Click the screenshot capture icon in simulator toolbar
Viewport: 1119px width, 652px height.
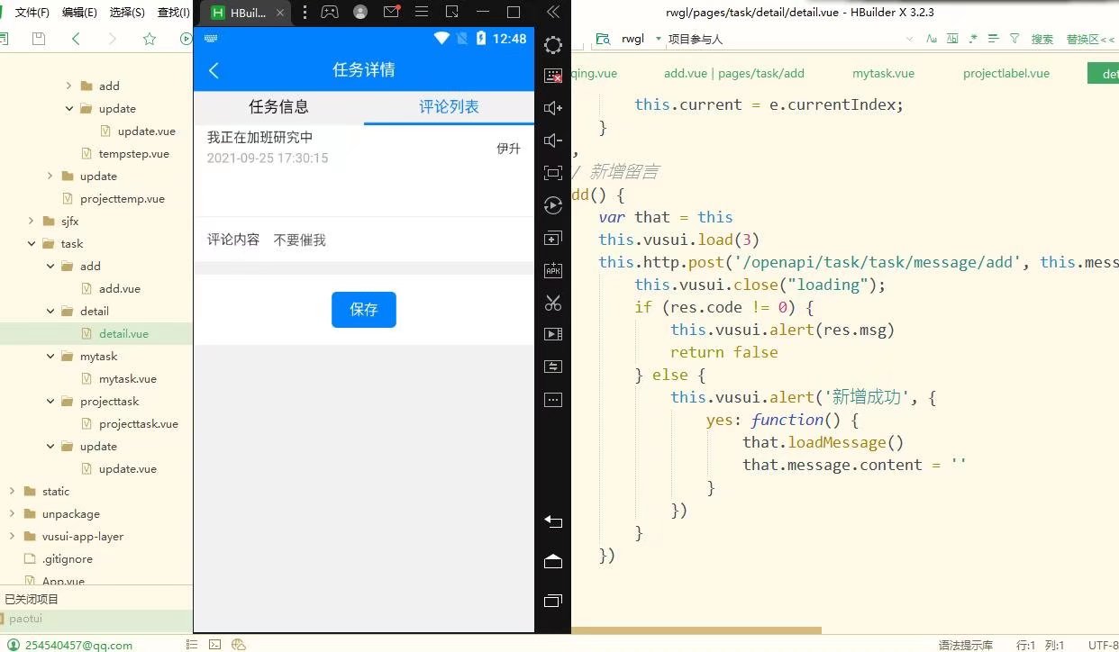552,76
